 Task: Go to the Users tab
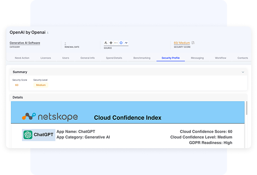click(65, 58)
